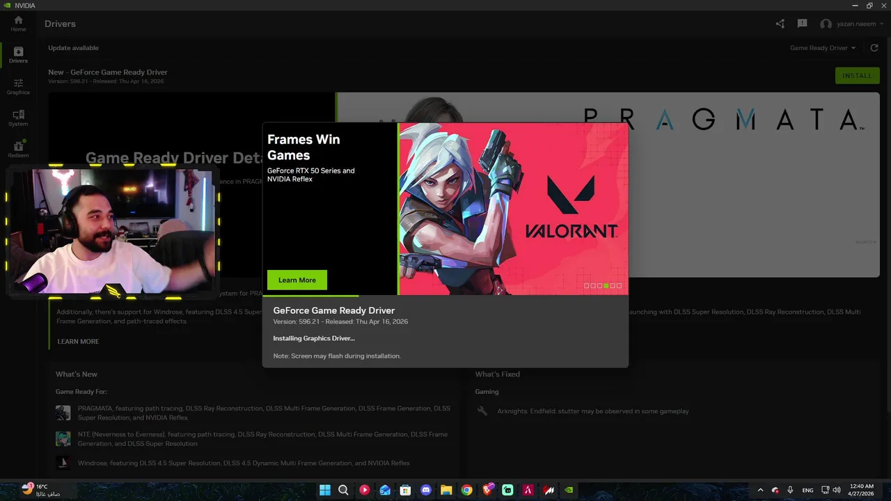Screen dimensions: 891x501
Task: Refresh drivers with the reload icon
Action: pos(874,48)
